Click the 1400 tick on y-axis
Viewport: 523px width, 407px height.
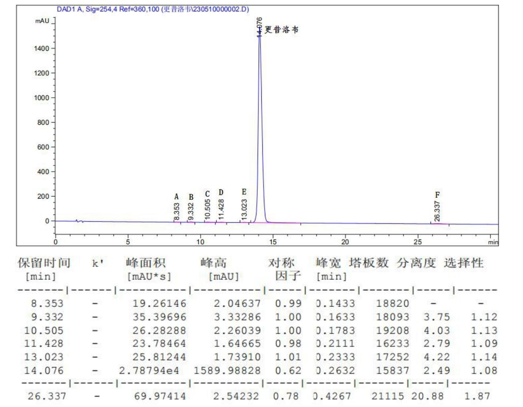coord(41,49)
